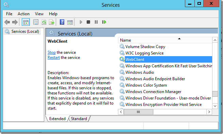223x134 pixels.
Task: Select Windows Audio service
Action: (140, 72)
